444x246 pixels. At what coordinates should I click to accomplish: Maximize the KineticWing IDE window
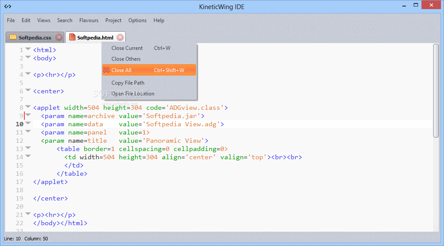[416, 5]
